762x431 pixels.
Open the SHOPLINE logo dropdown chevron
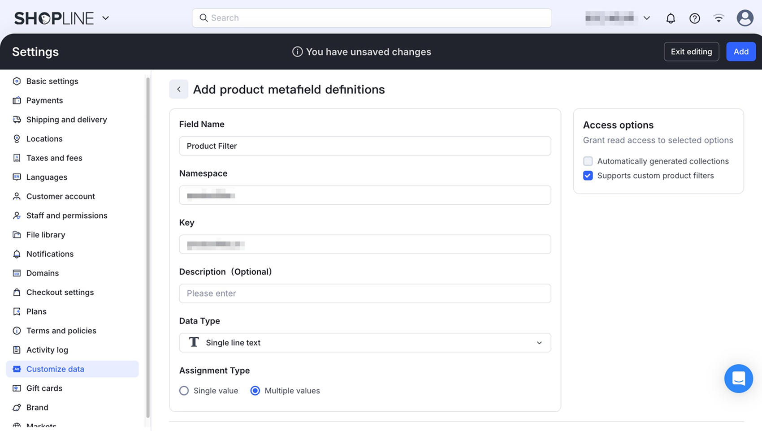pos(106,18)
